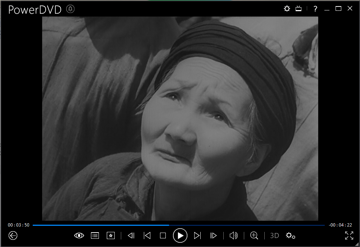Toggle the 3D playback mode

(274, 235)
